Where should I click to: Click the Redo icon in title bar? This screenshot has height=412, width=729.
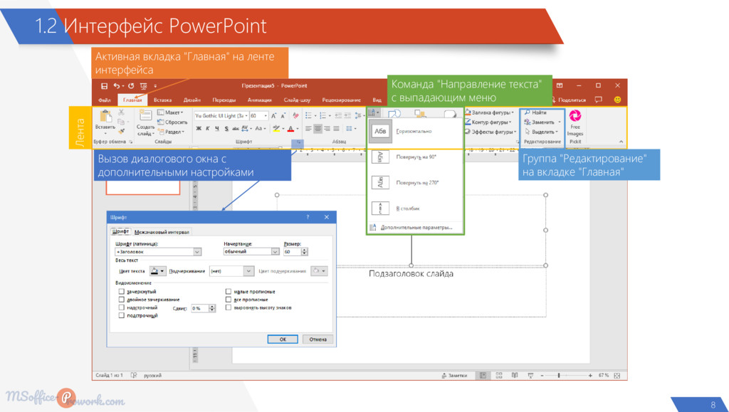point(131,86)
